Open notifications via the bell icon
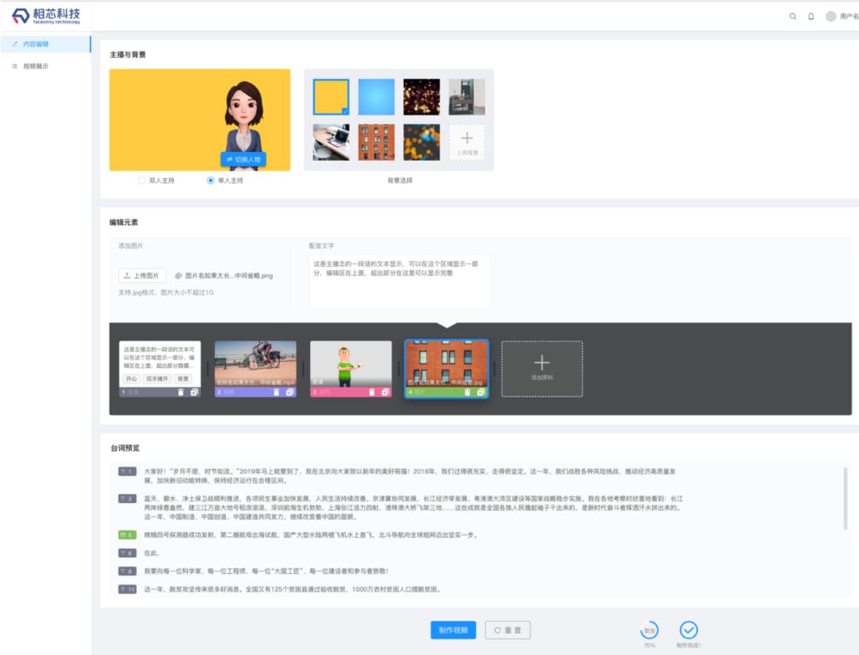The height and width of the screenshot is (655, 859). (x=810, y=17)
